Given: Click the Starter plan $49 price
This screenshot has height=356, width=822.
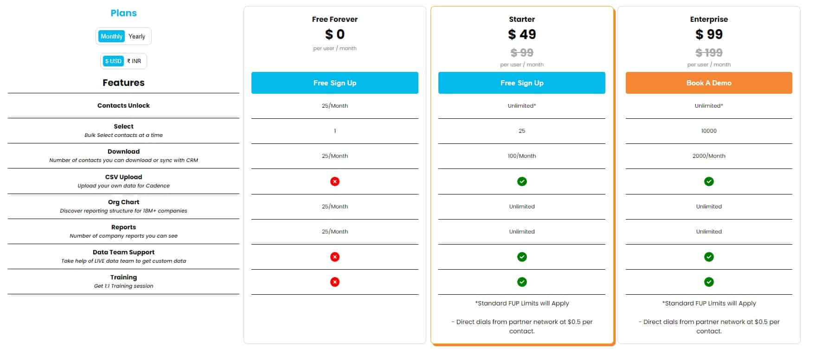Looking at the screenshot, I should pos(522,34).
